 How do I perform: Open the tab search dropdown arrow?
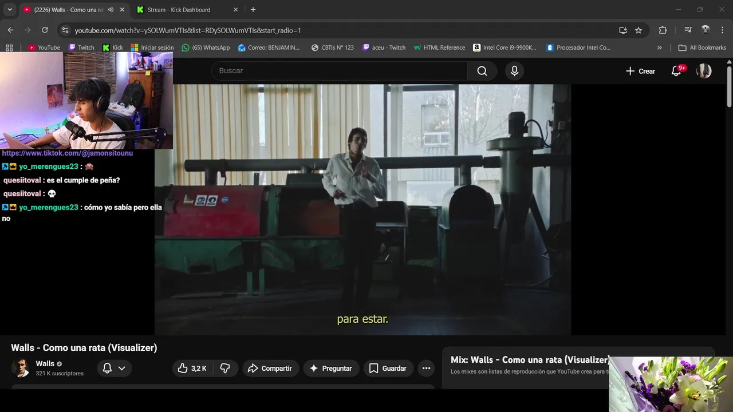(10, 10)
